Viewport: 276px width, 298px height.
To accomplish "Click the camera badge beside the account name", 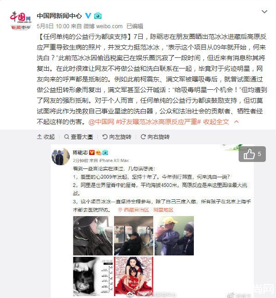I will pos(98,16).
